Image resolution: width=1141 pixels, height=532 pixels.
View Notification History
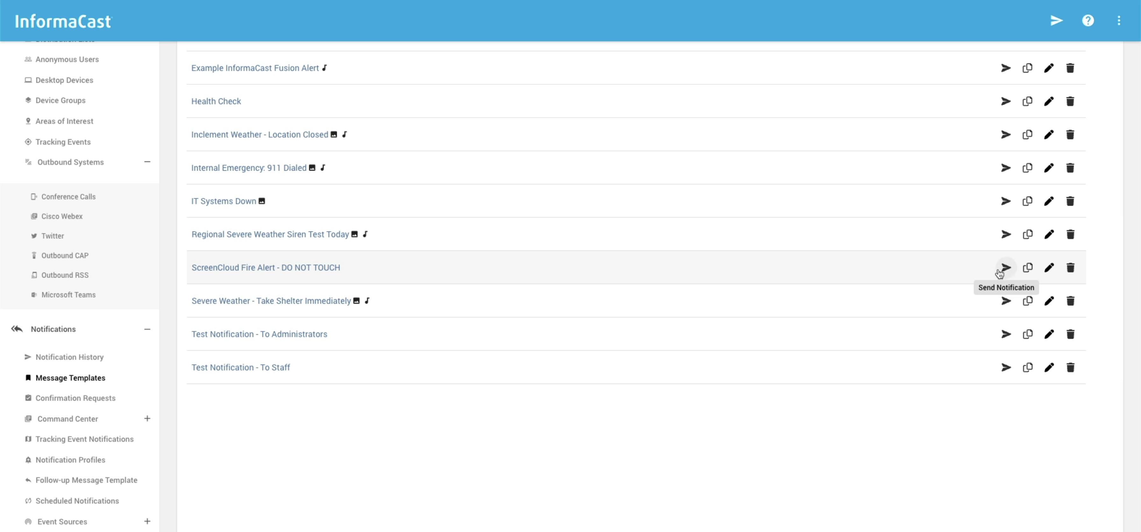point(69,357)
